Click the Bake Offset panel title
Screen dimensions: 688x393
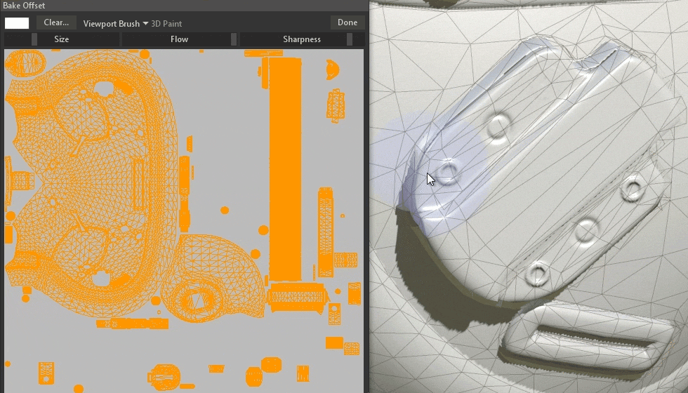[x=24, y=6]
